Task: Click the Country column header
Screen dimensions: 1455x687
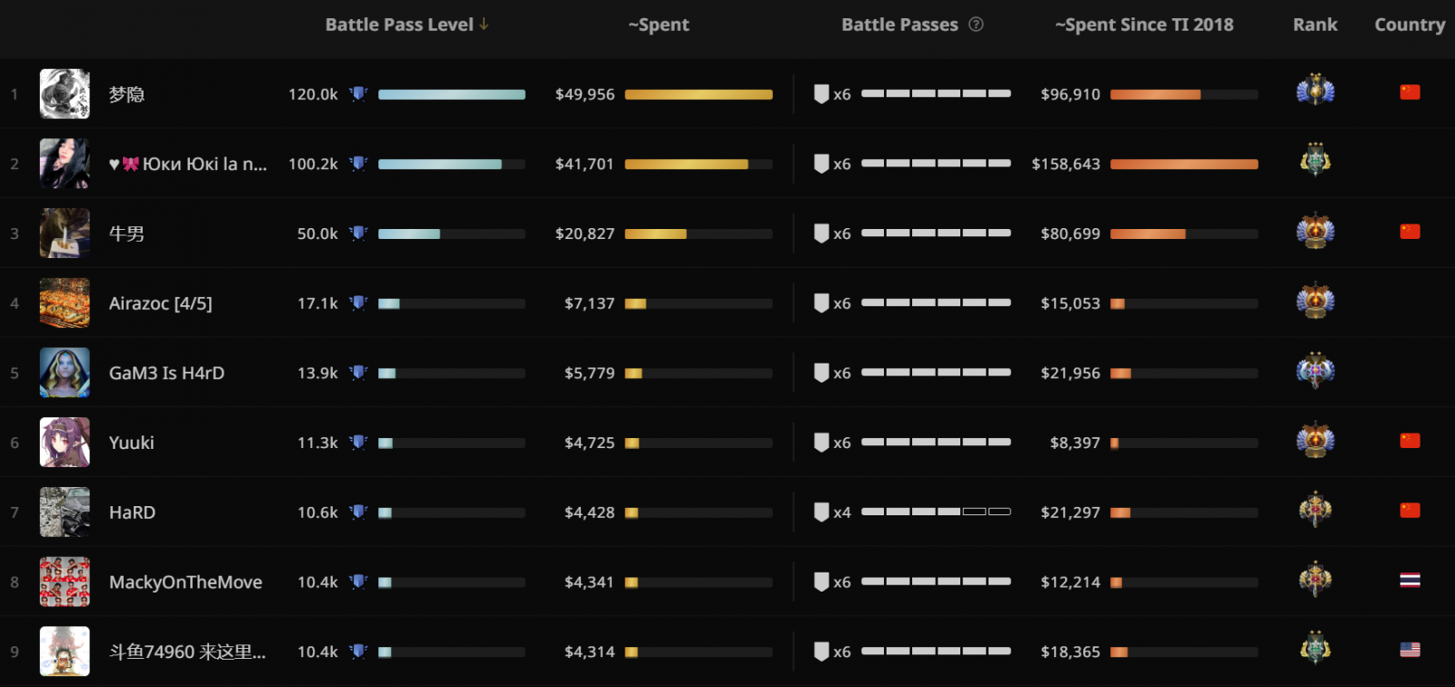Action: (x=1410, y=25)
